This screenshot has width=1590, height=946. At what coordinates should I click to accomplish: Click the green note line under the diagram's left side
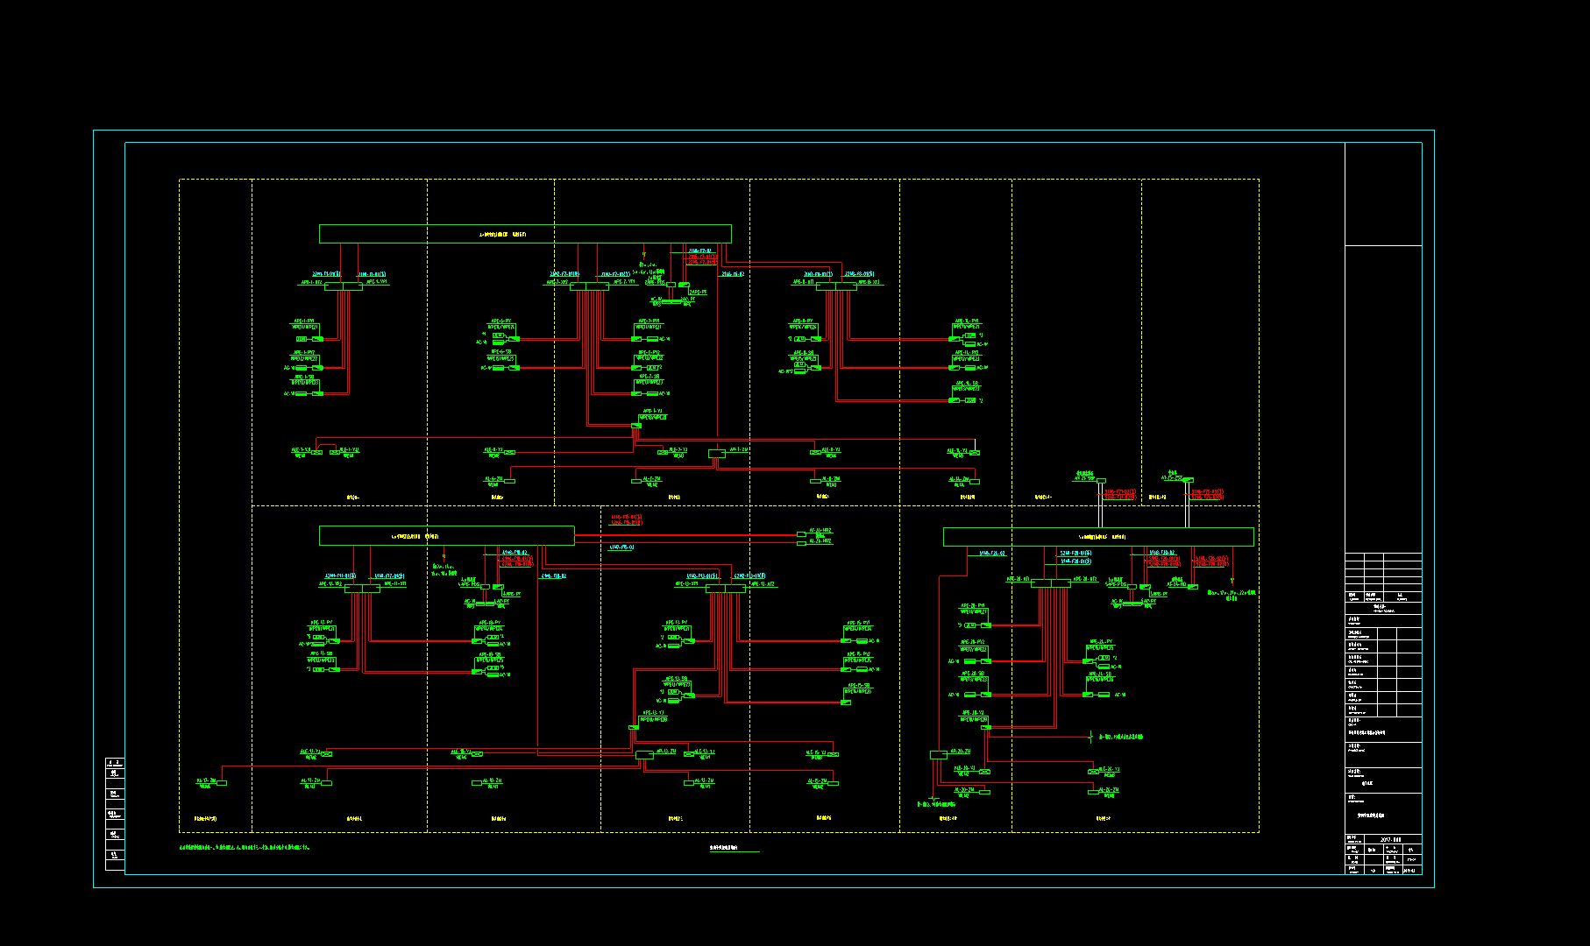pos(245,848)
